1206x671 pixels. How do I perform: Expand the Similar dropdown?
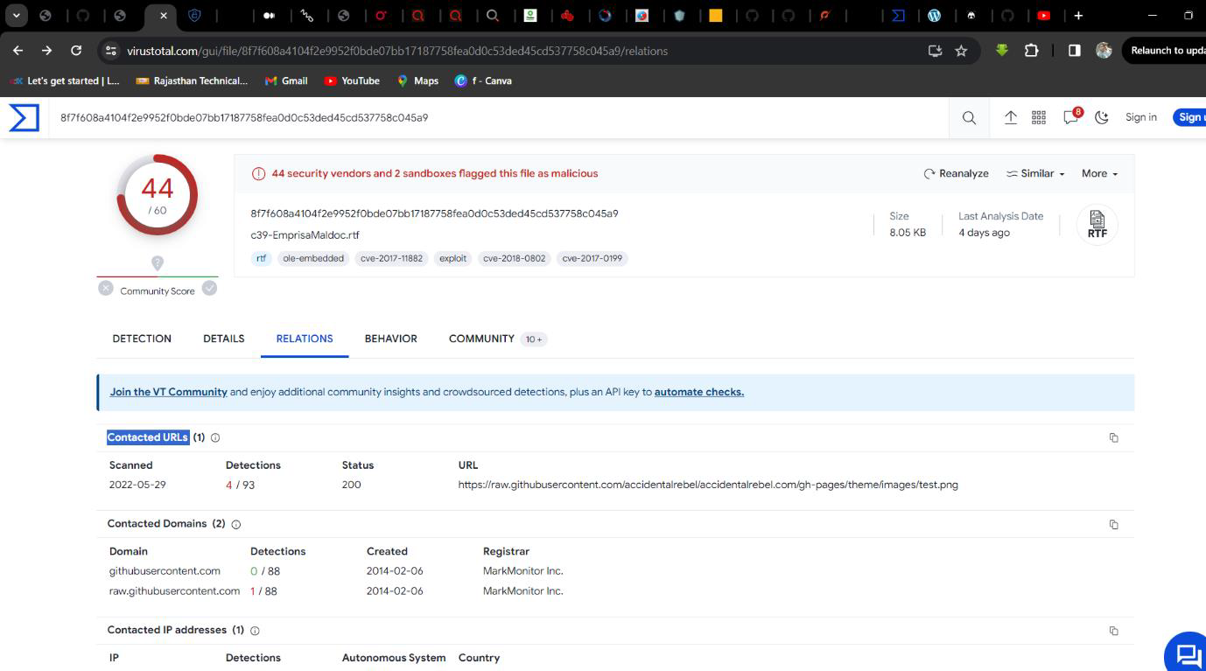pyautogui.click(x=1035, y=173)
